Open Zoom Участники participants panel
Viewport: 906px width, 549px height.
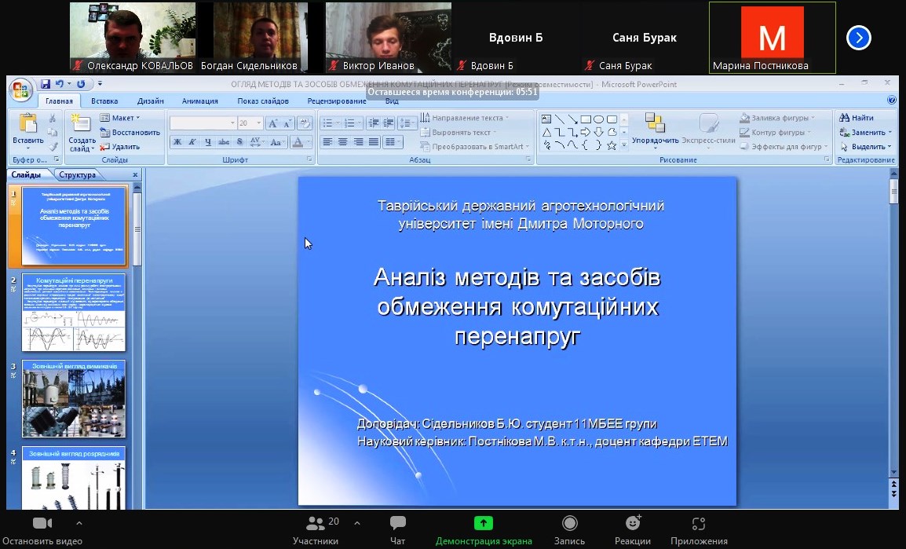point(316,530)
